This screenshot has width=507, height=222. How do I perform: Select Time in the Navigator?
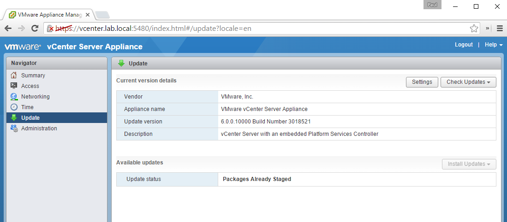pyautogui.click(x=27, y=107)
